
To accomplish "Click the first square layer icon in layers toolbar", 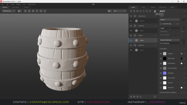I will pyautogui.click(x=131, y=11).
